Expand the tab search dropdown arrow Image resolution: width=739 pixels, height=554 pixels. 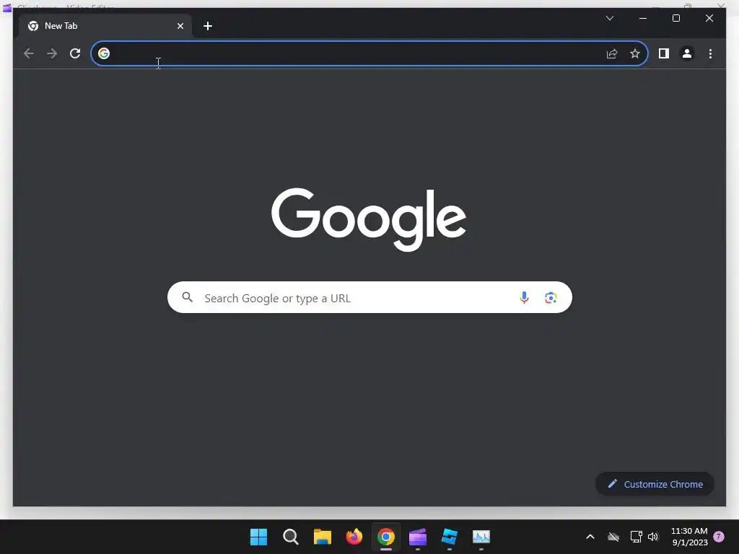pyautogui.click(x=610, y=18)
